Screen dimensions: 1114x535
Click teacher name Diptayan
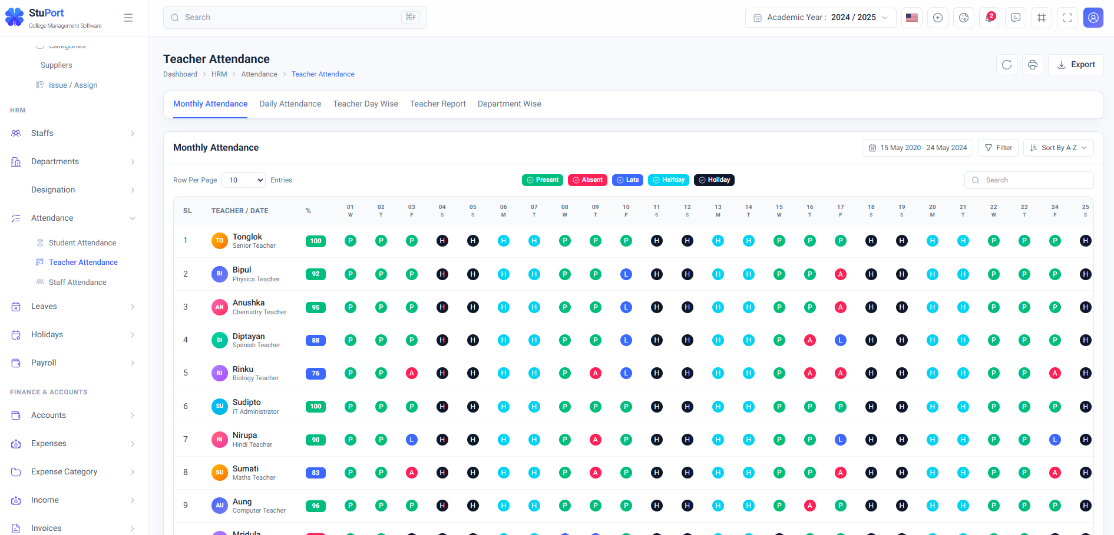249,336
